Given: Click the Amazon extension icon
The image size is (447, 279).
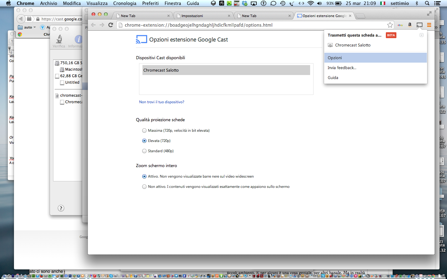Looking at the screenshot, I should click(x=410, y=25).
